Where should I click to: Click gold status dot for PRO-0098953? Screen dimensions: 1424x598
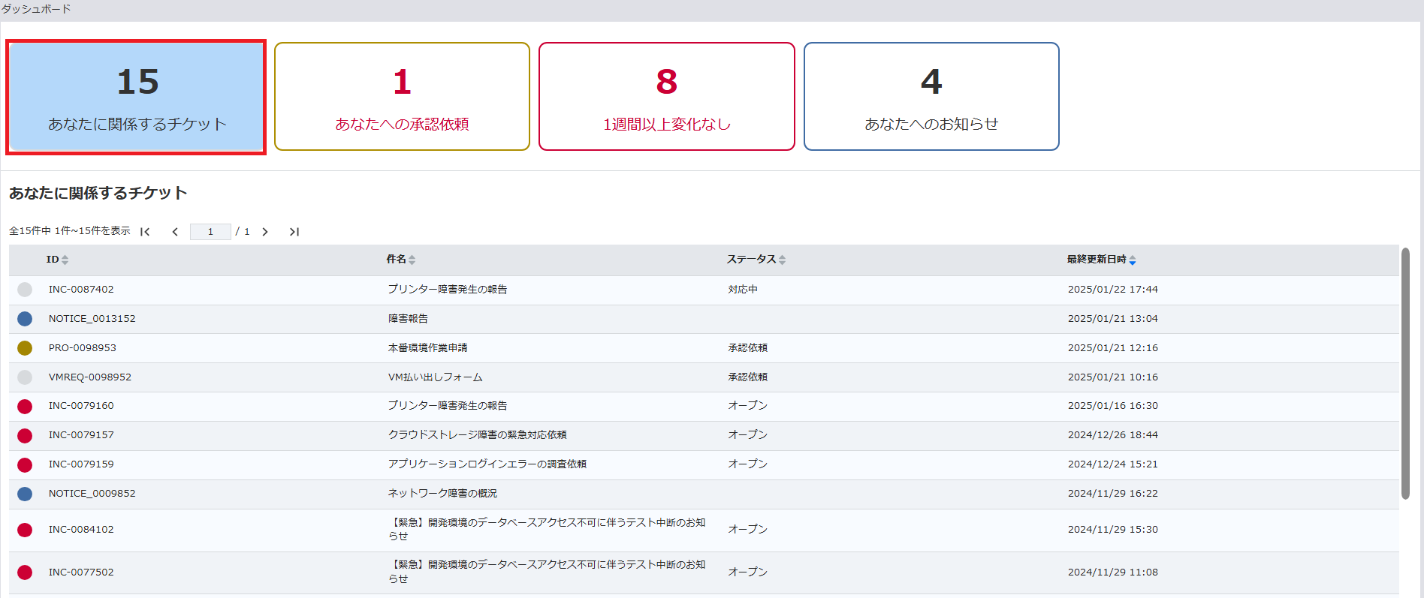point(25,348)
